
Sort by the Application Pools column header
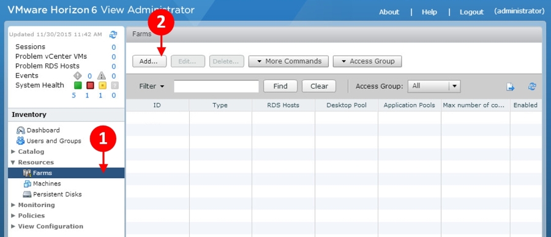coord(410,105)
